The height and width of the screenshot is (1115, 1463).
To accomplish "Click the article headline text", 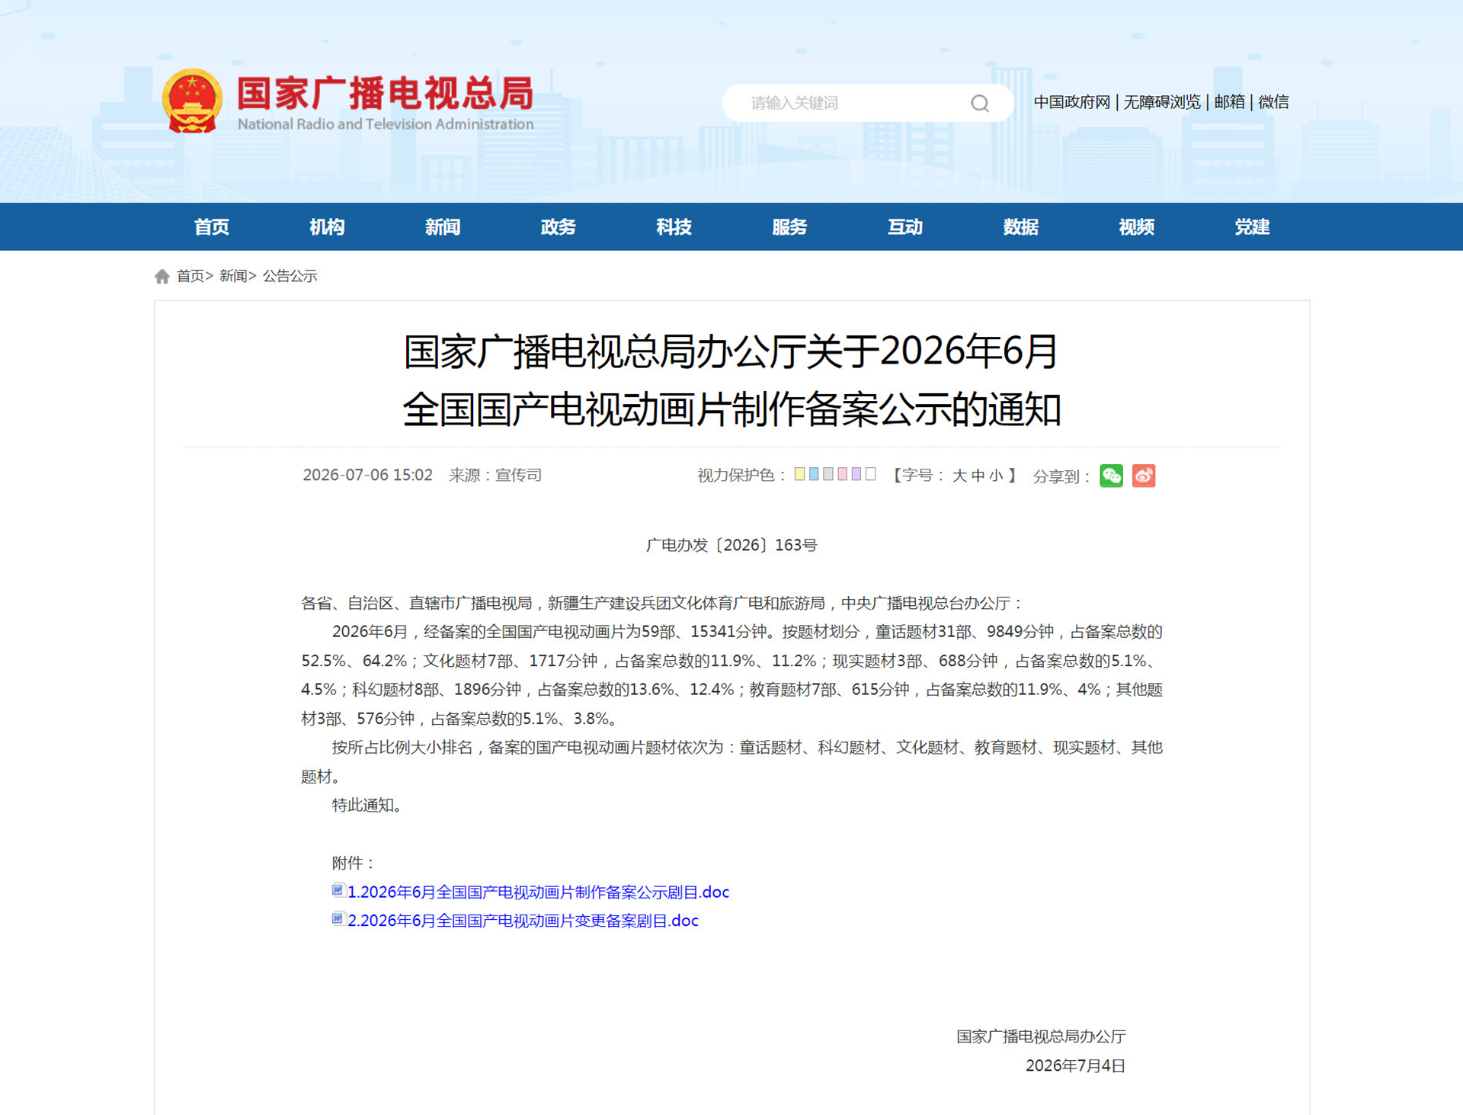I will [x=731, y=380].
